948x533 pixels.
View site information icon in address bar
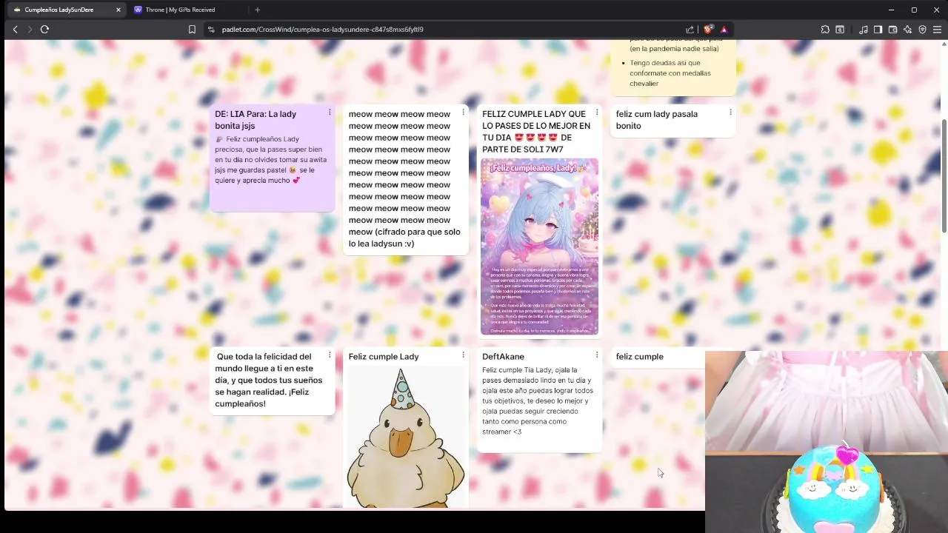211,30
